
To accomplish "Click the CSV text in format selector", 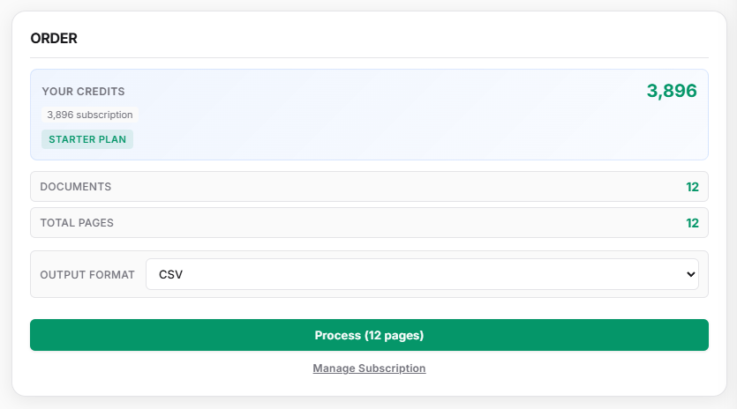I will [171, 274].
